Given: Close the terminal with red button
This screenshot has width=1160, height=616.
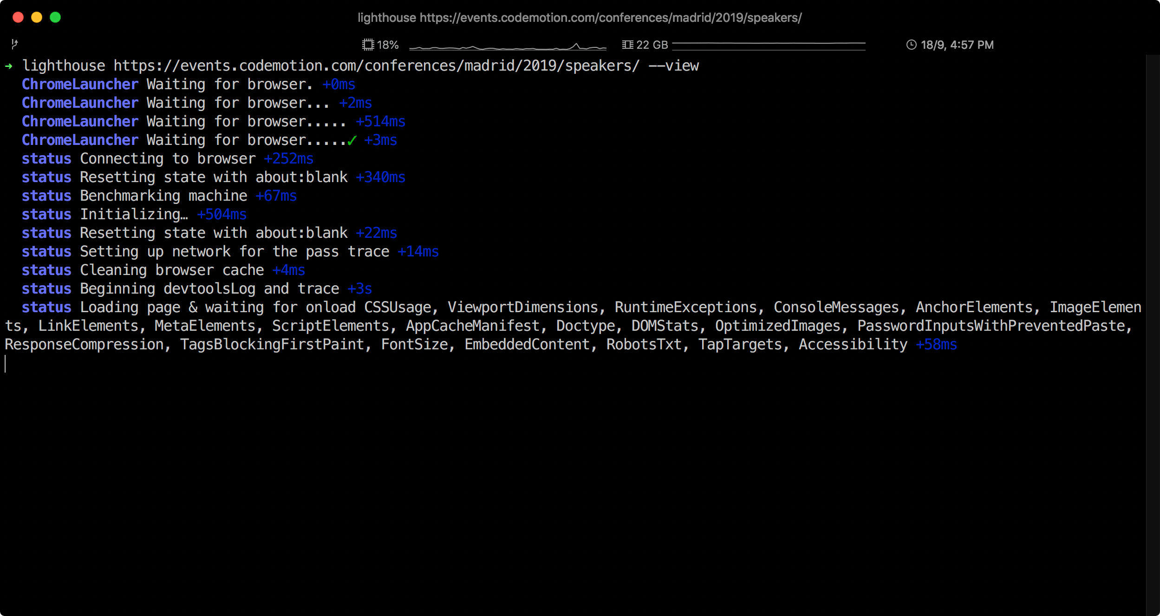Looking at the screenshot, I should coord(18,17).
